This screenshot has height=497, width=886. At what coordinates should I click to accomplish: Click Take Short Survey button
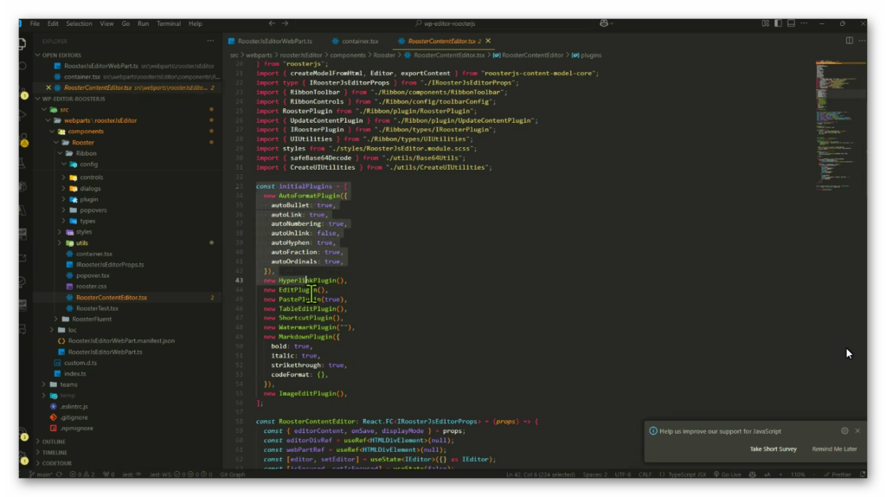pyautogui.click(x=773, y=449)
